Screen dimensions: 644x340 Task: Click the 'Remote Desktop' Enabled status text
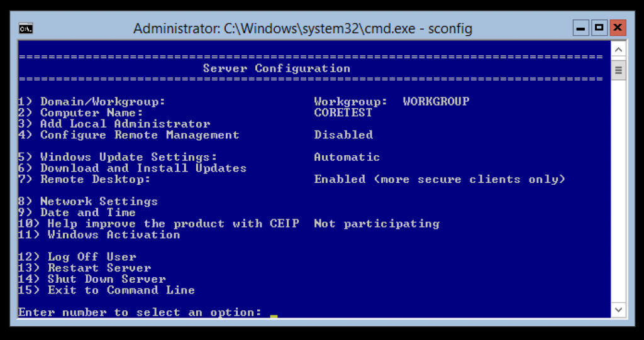point(440,179)
